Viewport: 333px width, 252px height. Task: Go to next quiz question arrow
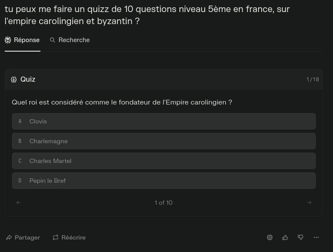click(x=309, y=203)
